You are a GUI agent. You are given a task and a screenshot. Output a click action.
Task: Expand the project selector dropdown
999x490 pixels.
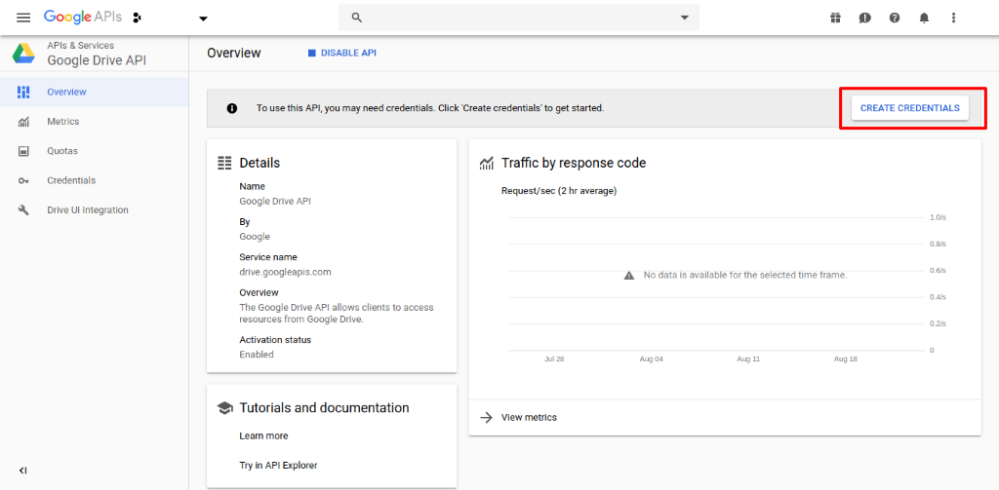point(203,19)
